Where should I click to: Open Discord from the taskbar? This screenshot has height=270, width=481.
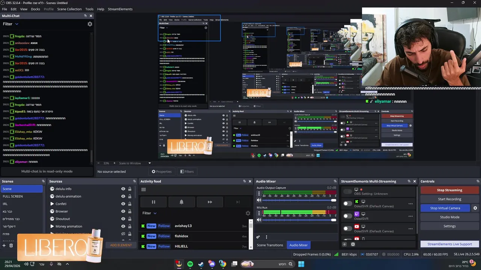pyautogui.click(x=212, y=264)
